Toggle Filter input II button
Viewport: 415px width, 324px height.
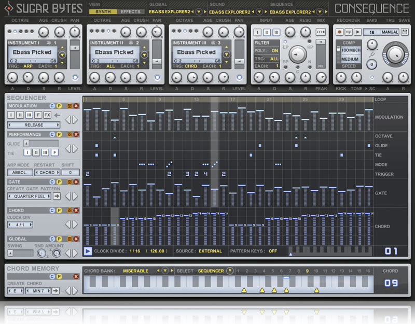[x=267, y=32]
